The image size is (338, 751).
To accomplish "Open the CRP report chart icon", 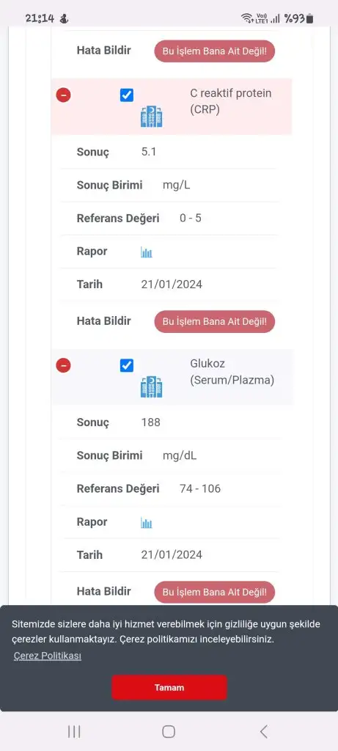I will point(147,252).
